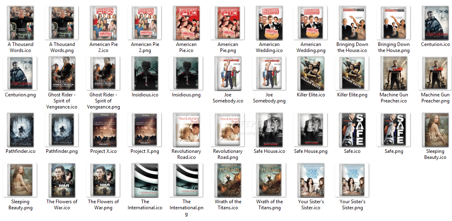This screenshot has height=221, width=452.
Task: Click Wrath of the Titans.png thumbnail
Action: pos(269,180)
